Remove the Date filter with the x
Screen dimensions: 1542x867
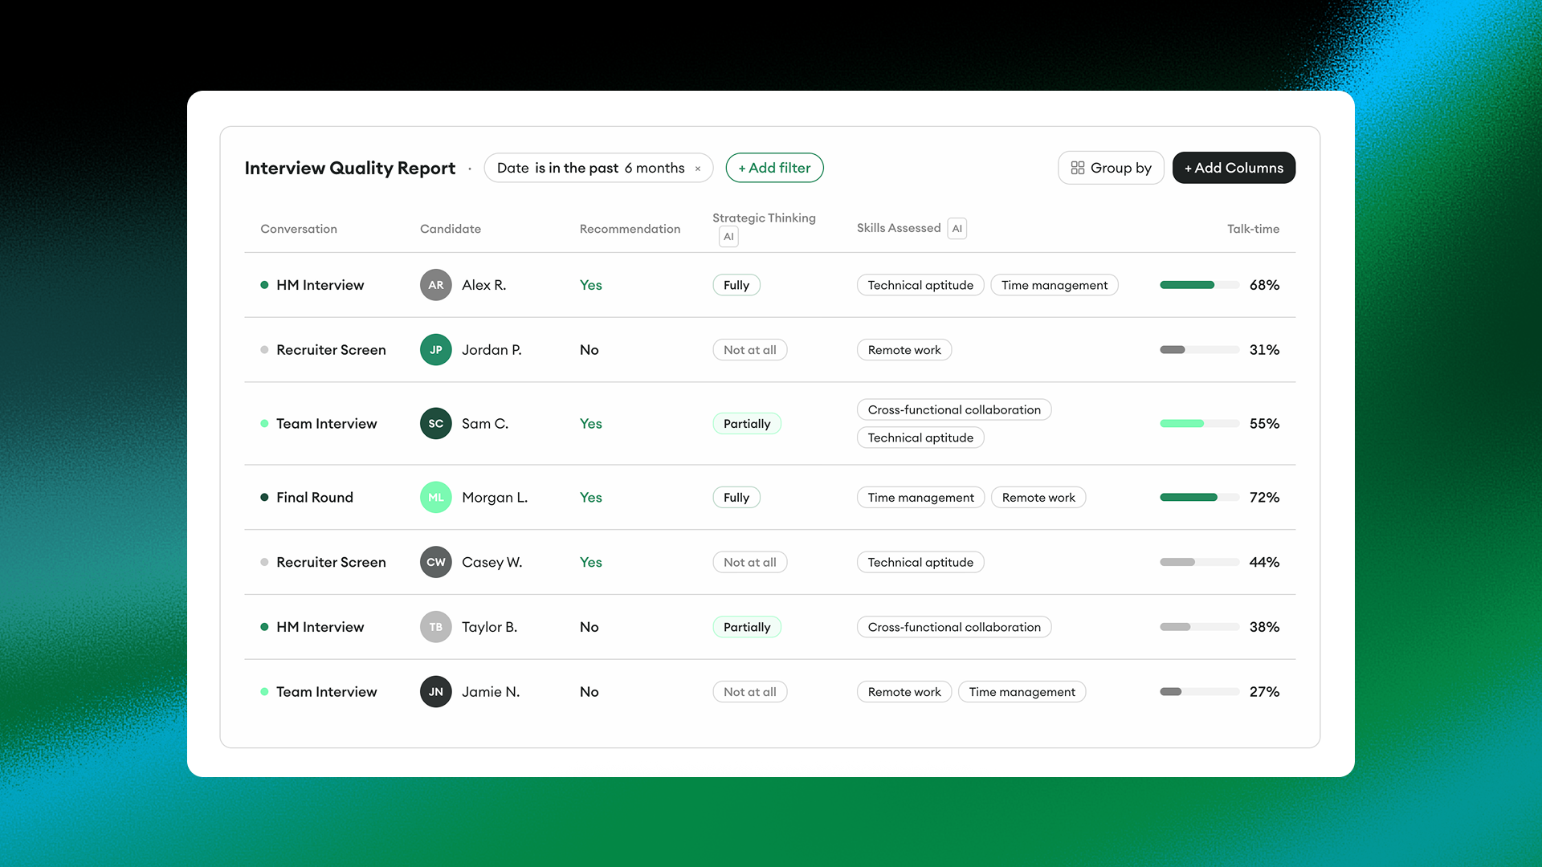click(698, 169)
